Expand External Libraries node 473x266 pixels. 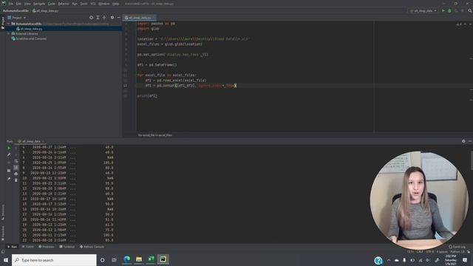[x=9, y=34]
